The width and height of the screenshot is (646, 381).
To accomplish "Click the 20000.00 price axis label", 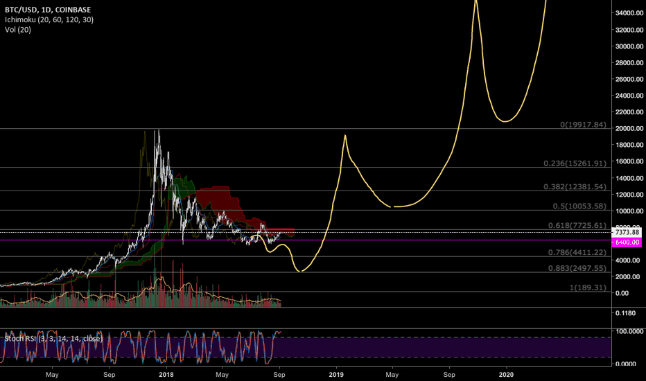I will coord(629,129).
